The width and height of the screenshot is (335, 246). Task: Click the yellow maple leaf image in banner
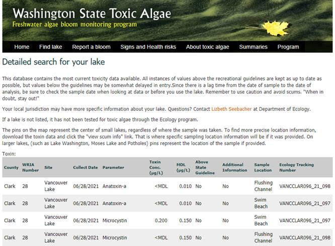coord(275,28)
